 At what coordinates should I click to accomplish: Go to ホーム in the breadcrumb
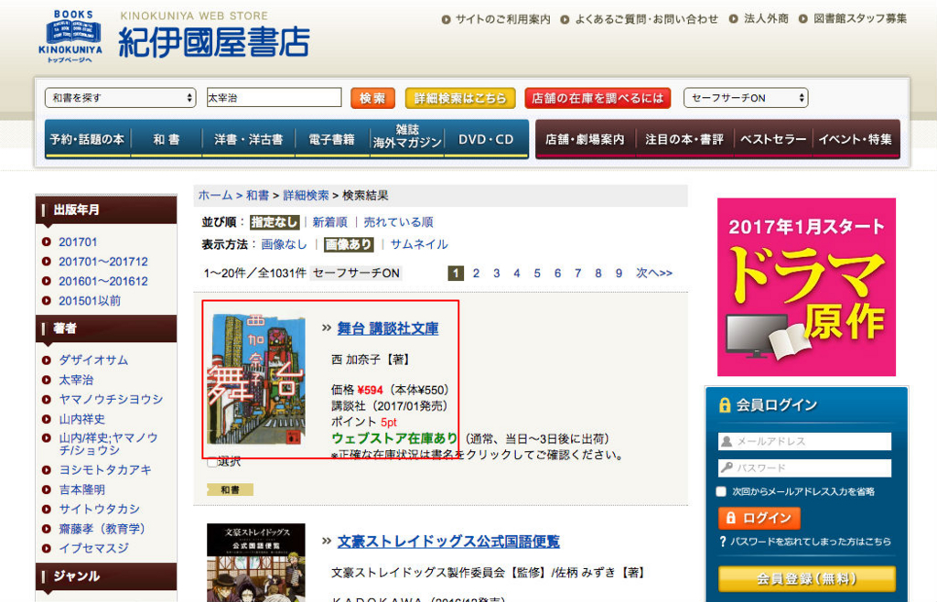(215, 195)
